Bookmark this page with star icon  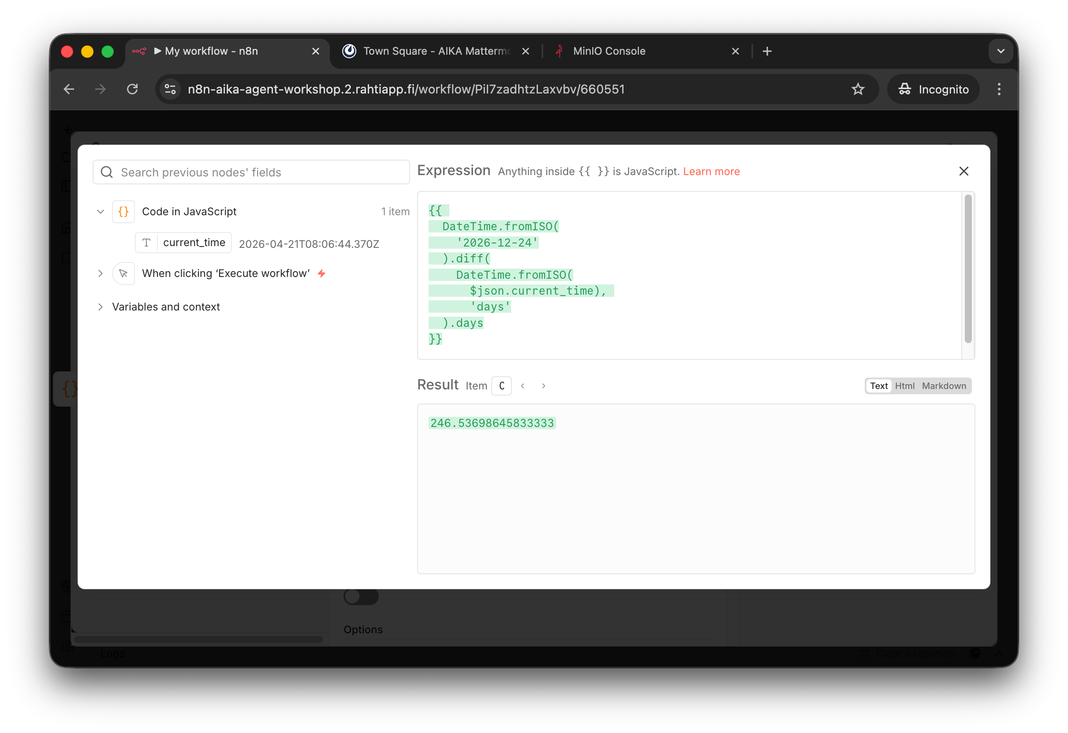858,89
